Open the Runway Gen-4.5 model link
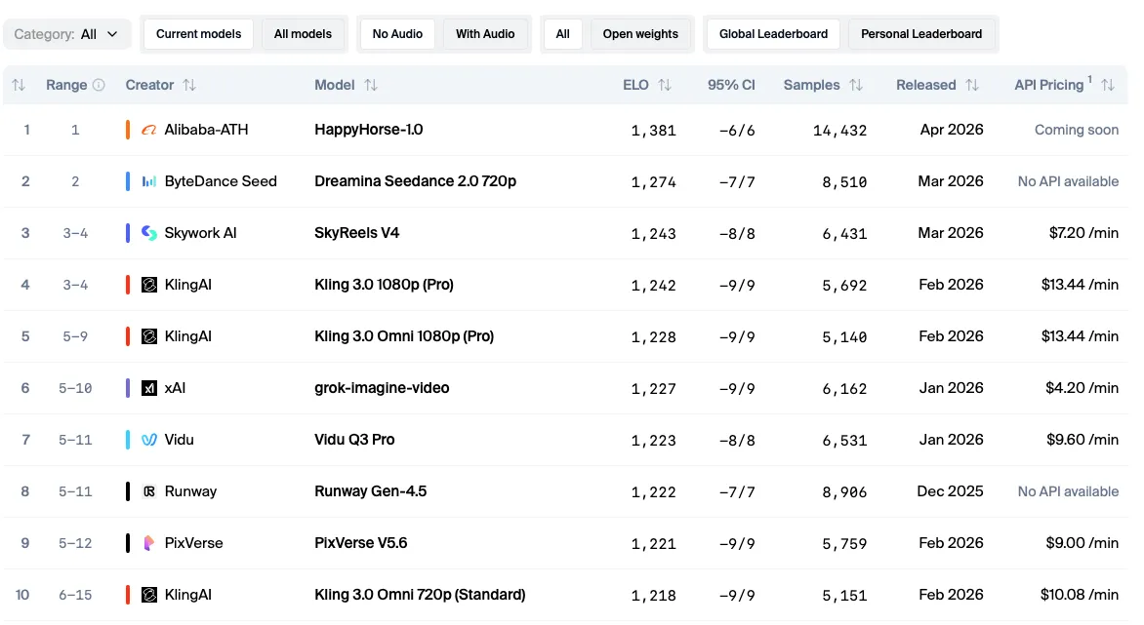 tap(371, 491)
